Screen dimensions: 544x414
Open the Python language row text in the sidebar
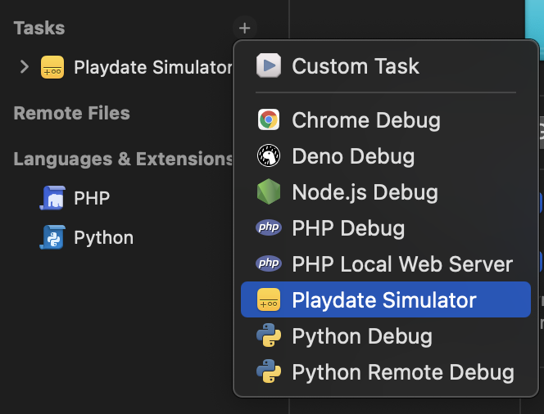pos(104,238)
